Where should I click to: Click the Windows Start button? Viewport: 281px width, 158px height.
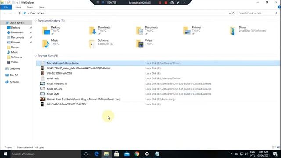click(x=5, y=154)
